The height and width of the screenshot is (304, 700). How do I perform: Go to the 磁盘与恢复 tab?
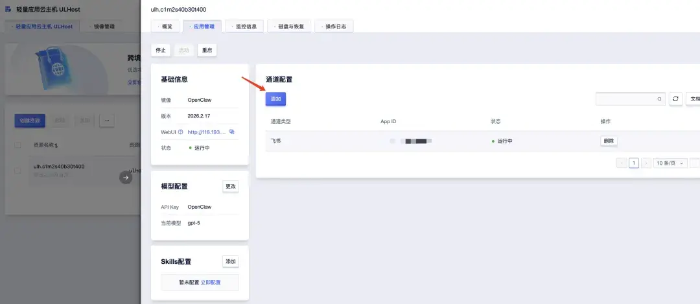pos(289,27)
